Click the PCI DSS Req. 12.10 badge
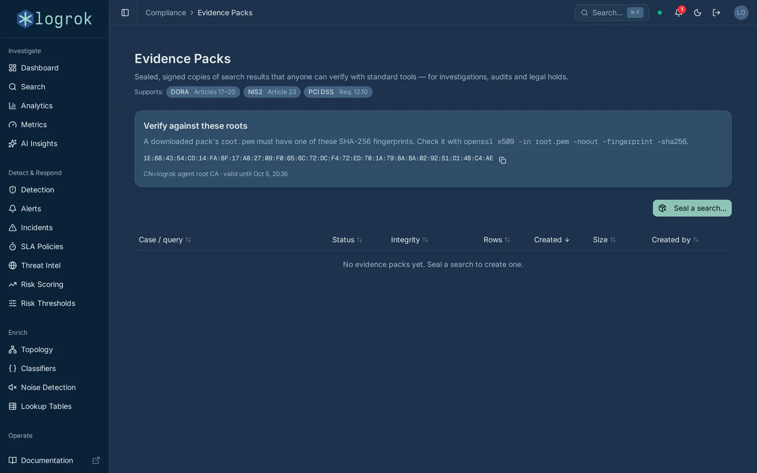Image resolution: width=757 pixels, height=473 pixels. coord(338,92)
